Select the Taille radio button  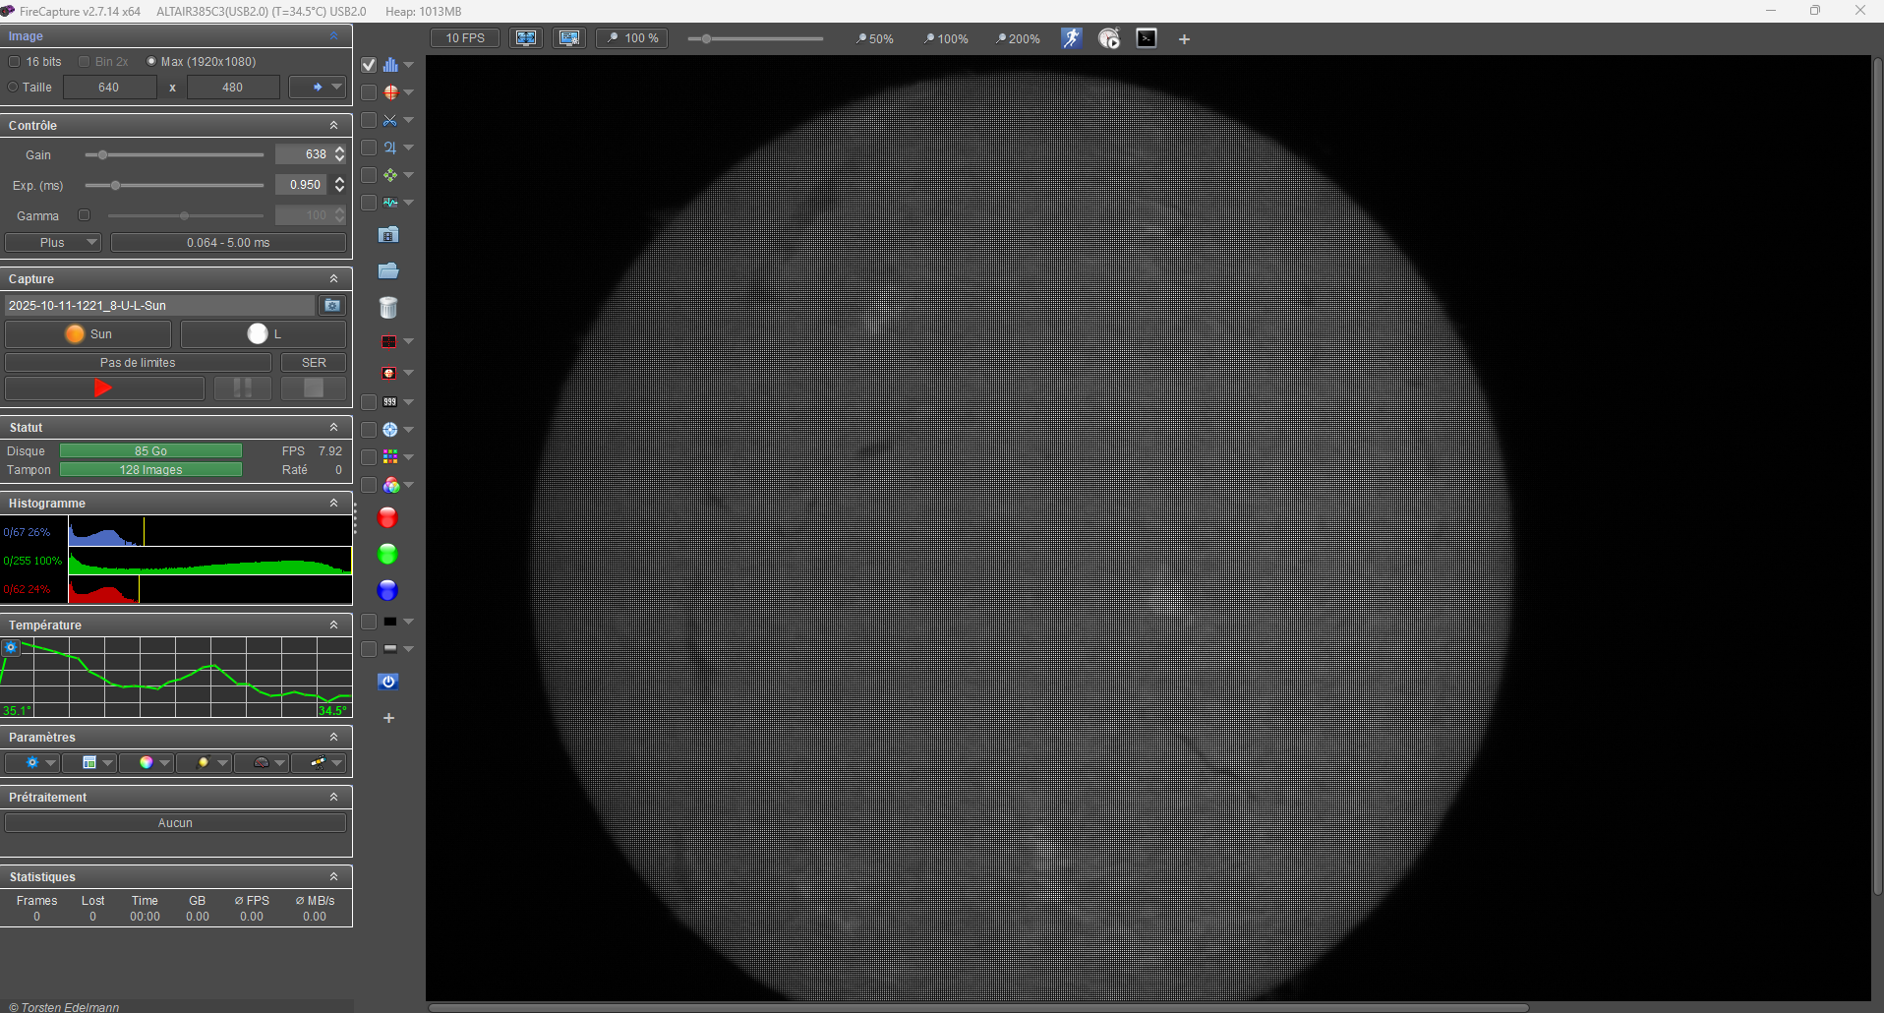click(x=13, y=87)
